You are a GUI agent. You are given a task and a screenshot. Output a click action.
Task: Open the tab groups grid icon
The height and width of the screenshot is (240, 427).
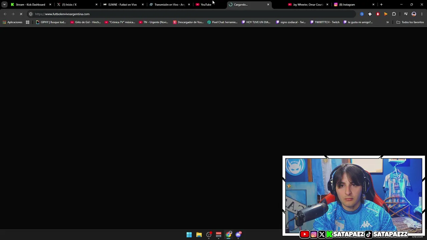pos(28,22)
